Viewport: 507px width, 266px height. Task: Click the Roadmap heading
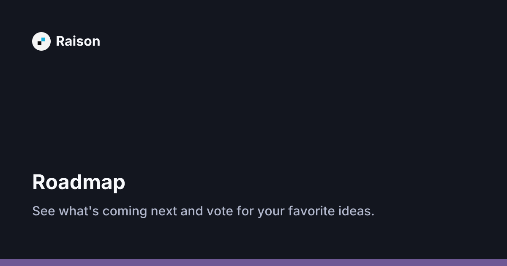point(79,182)
